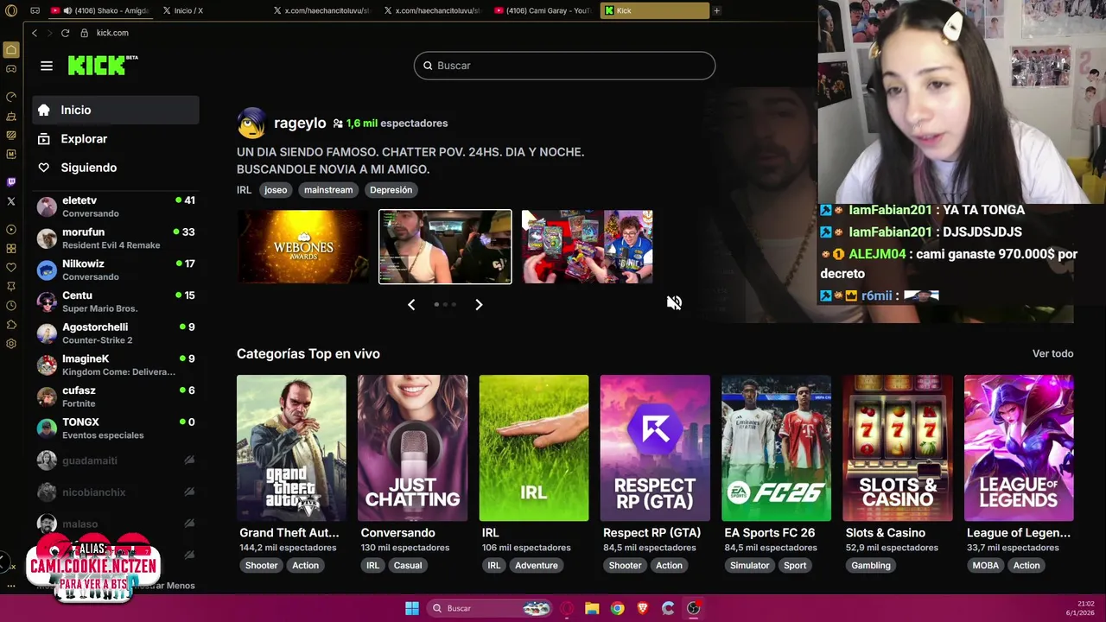The width and height of the screenshot is (1106, 622).
Task: Open League of Legends category card
Action: click(1019, 448)
